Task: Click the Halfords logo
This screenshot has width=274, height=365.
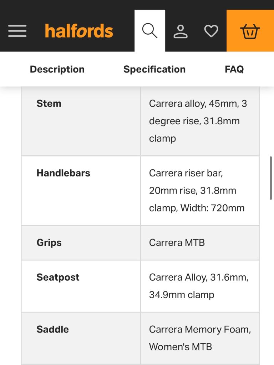Action: 79,31
